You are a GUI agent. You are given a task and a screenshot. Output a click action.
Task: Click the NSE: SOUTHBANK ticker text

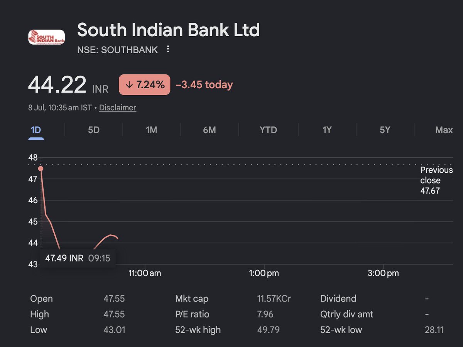click(x=118, y=50)
